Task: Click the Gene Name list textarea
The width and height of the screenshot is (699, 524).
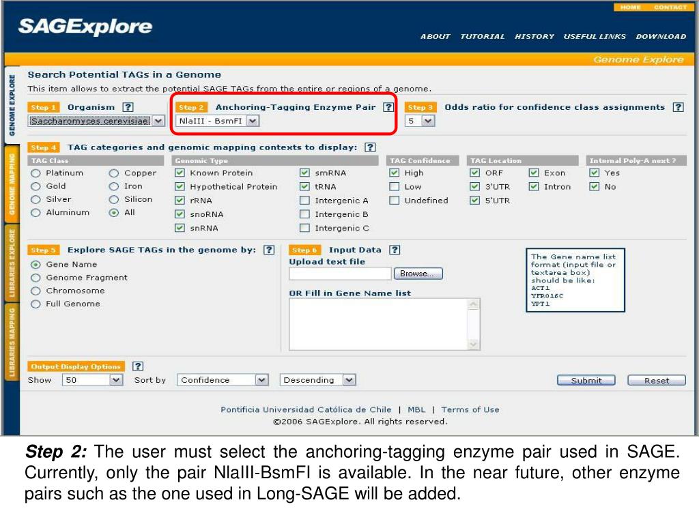Action: click(x=384, y=324)
